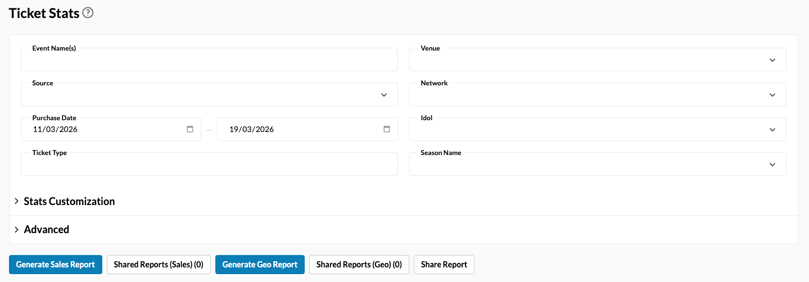The image size is (809, 282).
Task: Focus the Ticket Type input field
Action: (209, 165)
